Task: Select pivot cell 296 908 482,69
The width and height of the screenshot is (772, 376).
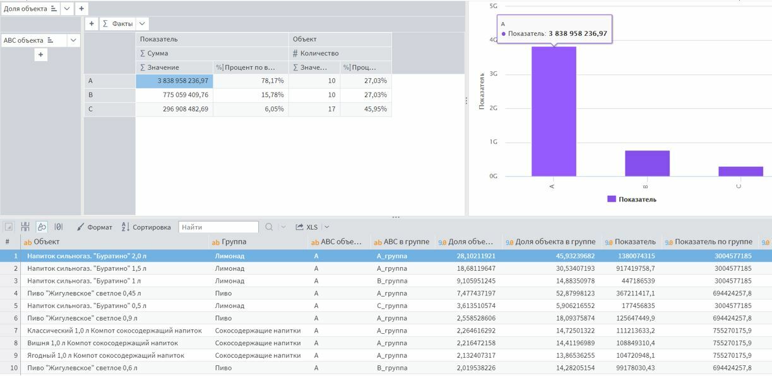Action: coord(174,109)
